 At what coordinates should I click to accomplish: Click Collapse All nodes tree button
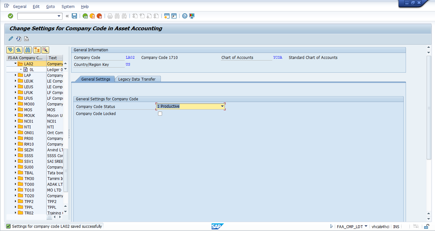coord(18,50)
